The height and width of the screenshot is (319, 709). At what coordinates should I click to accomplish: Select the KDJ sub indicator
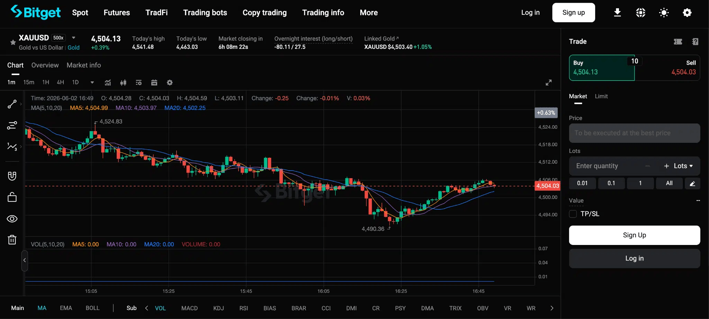(x=218, y=308)
